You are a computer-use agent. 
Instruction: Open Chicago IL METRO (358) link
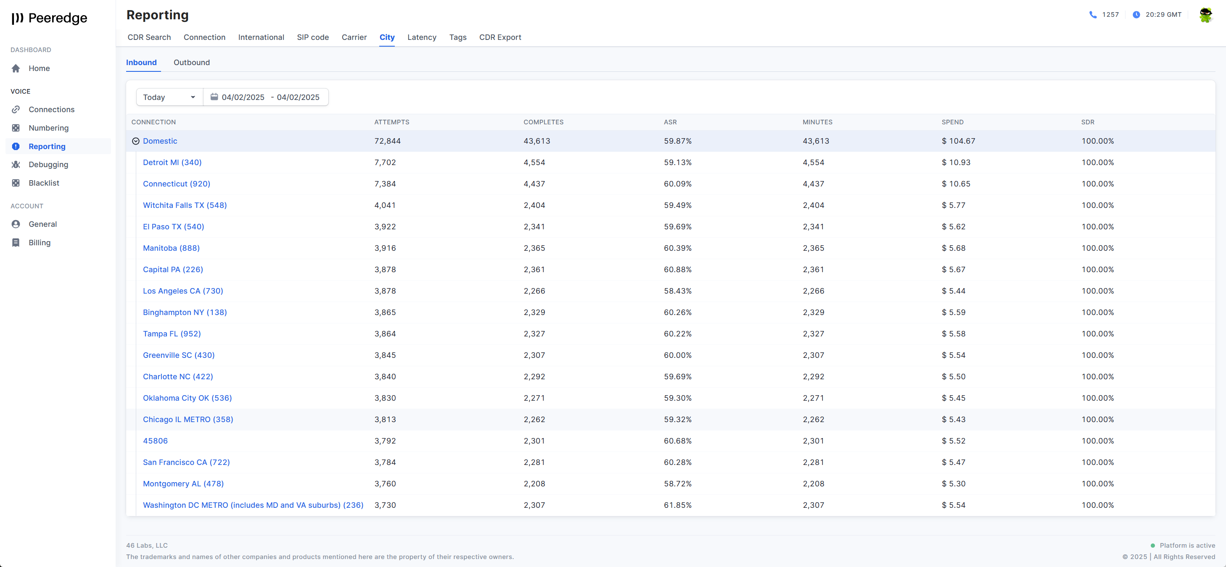[x=188, y=419]
